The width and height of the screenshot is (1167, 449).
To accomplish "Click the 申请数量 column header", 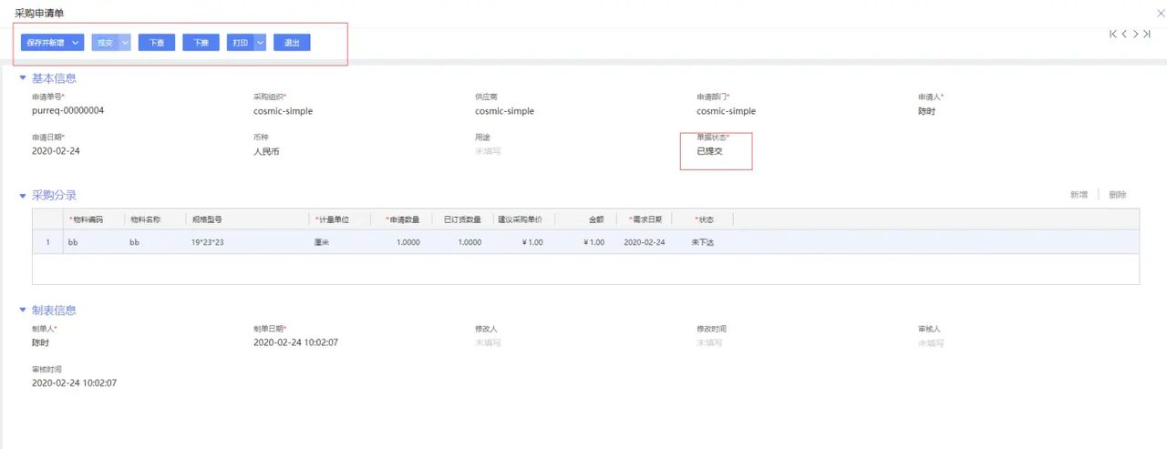I will (x=402, y=219).
